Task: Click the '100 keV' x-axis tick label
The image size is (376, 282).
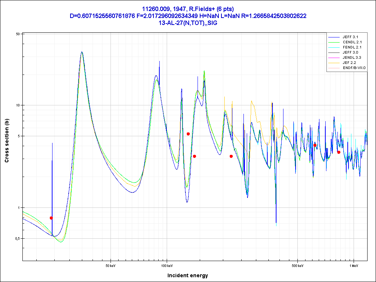Action: pyautogui.click(x=167, y=265)
